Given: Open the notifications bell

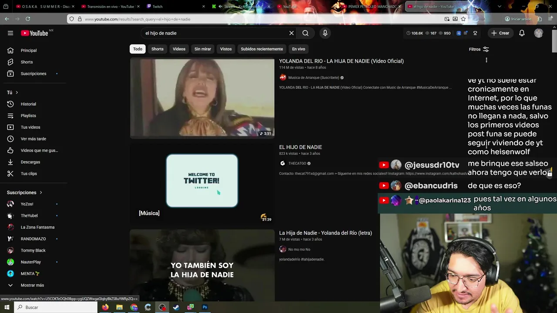Looking at the screenshot, I should 522,33.
